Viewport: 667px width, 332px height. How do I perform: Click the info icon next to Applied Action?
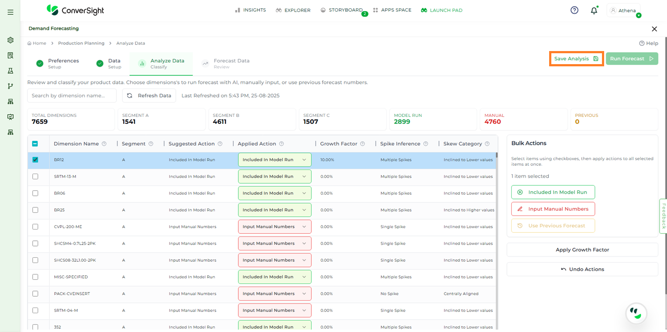point(282,144)
